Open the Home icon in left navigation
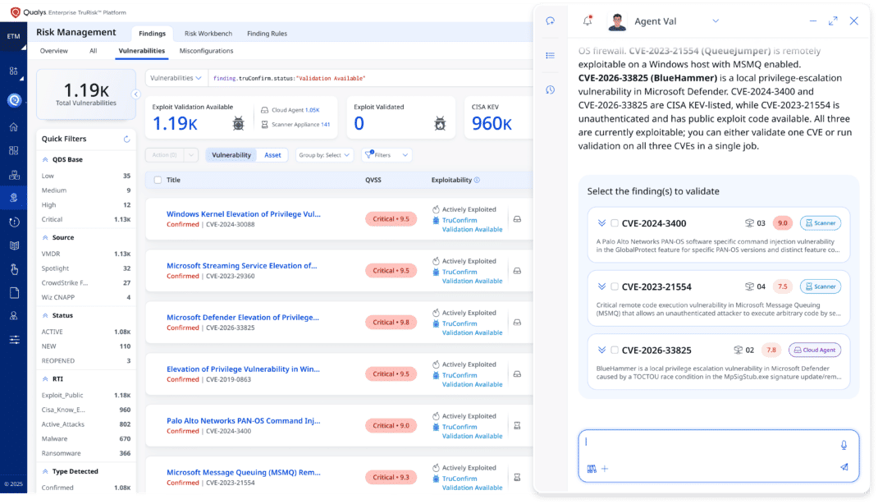This screenshot has height=504, width=878. [14, 127]
